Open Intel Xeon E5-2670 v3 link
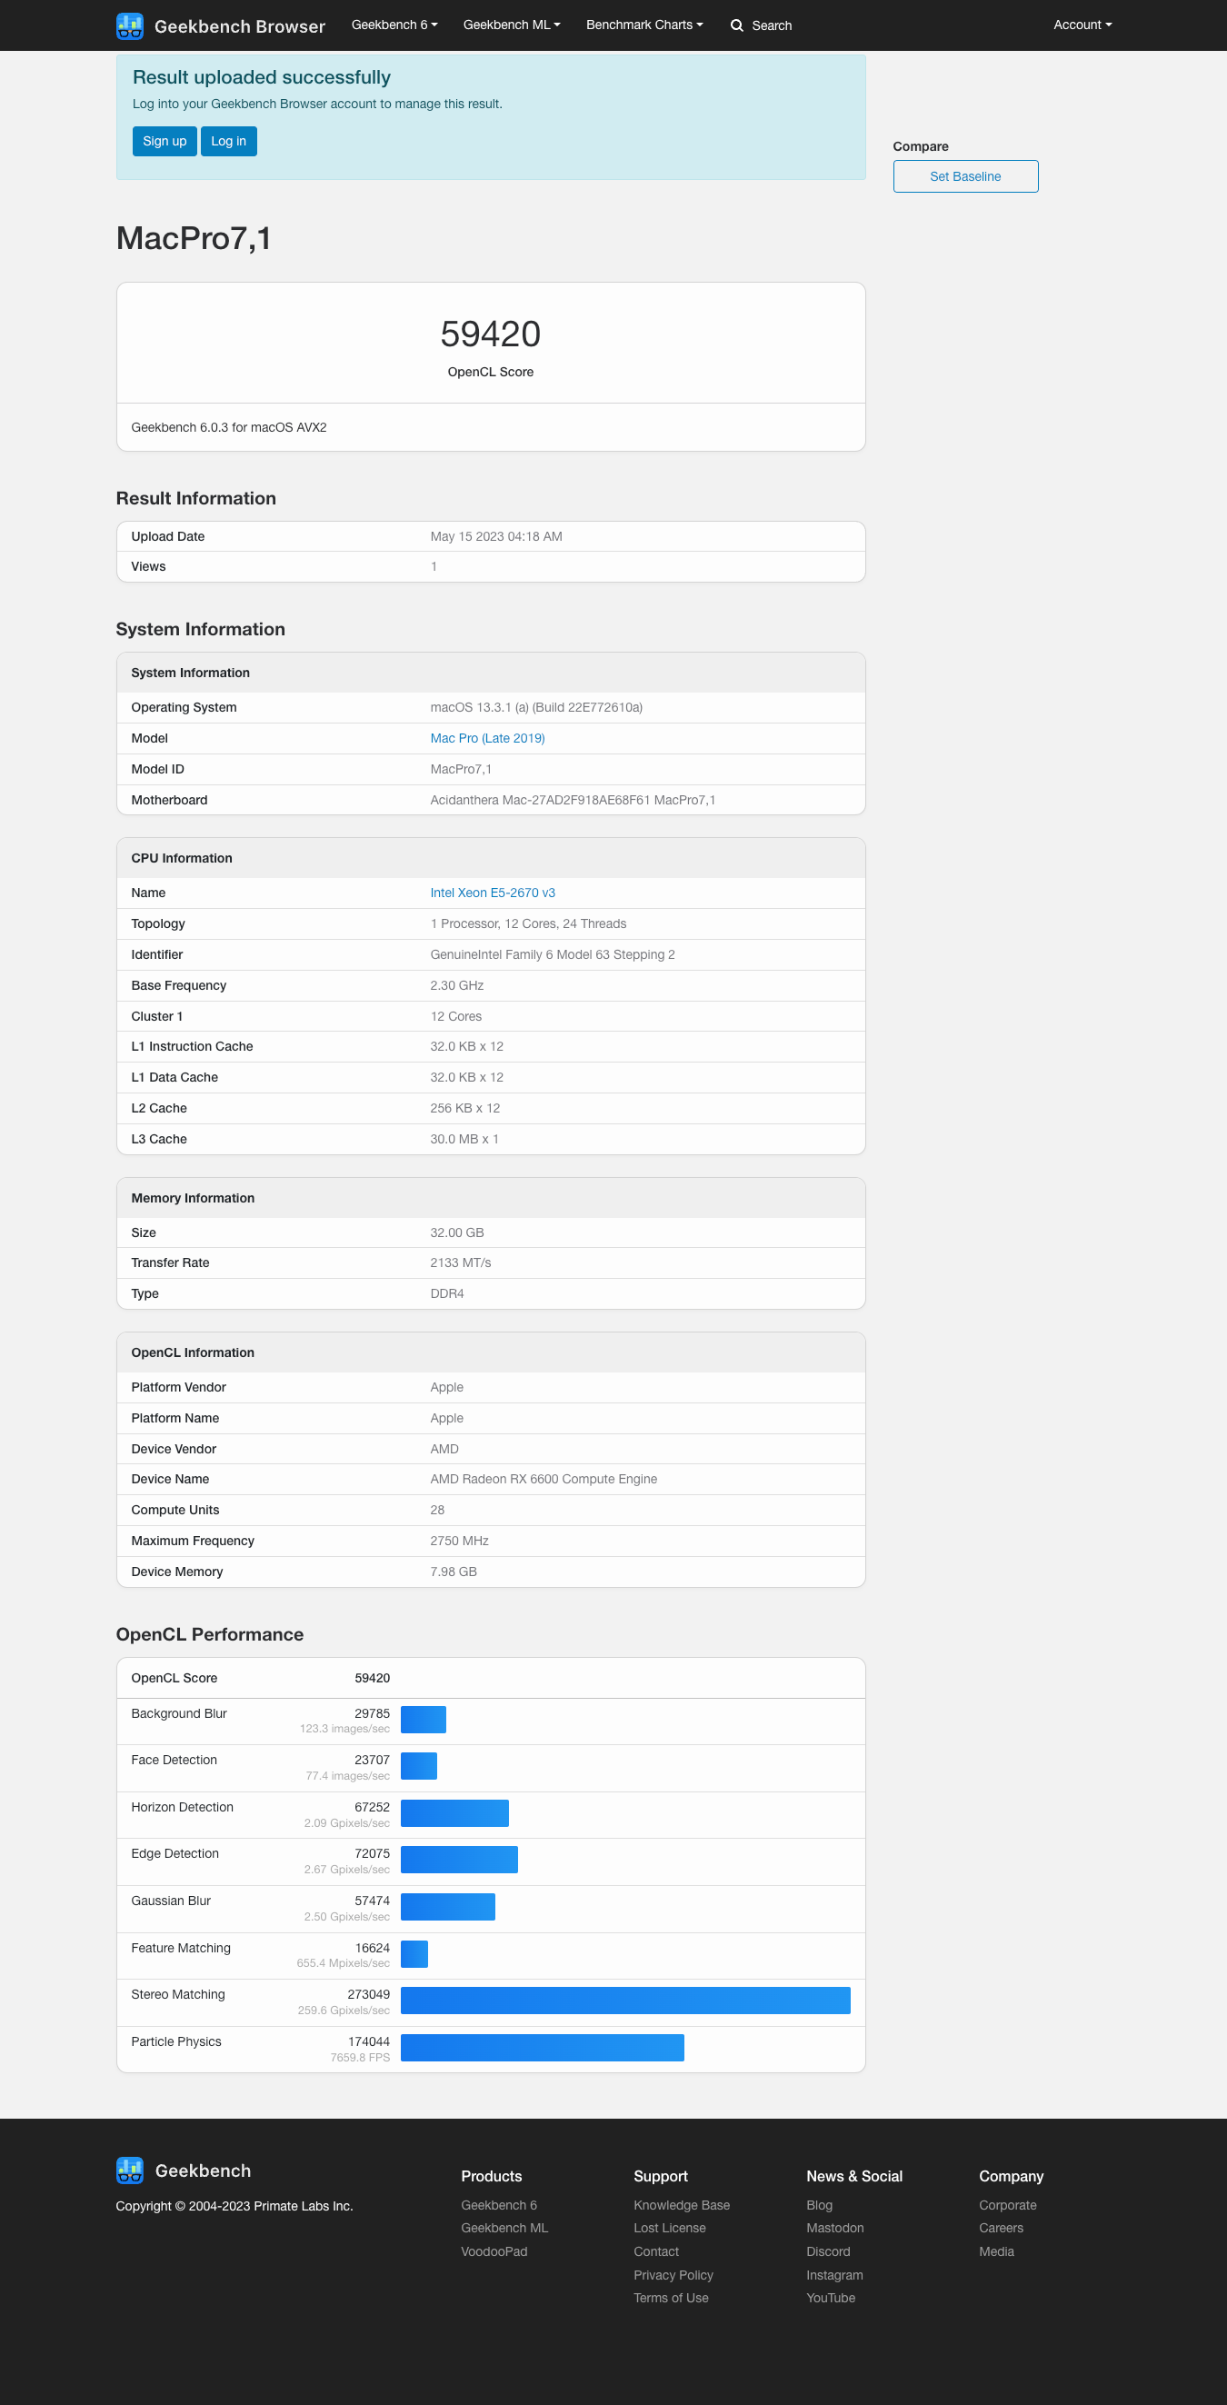 (x=492, y=893)
